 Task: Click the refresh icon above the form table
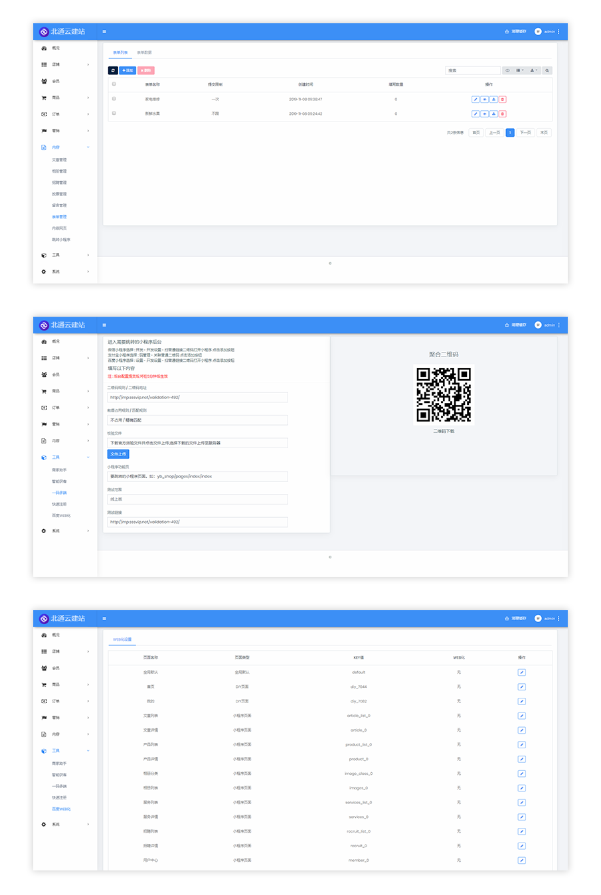pyautogui.click(x=113, y=70)
